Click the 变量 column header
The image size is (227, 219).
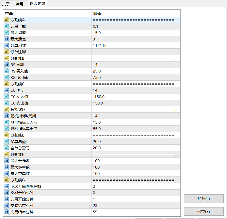point(47,14)
